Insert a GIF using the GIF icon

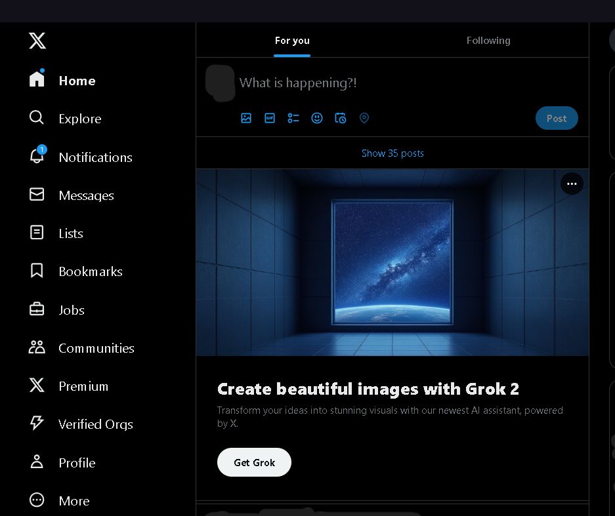(x=270, y=118)
